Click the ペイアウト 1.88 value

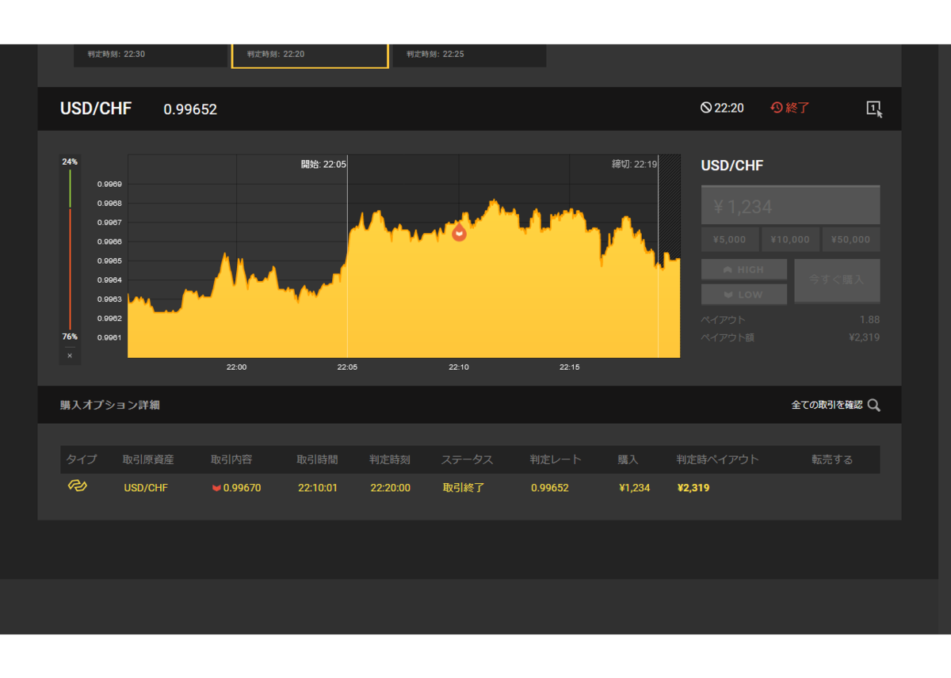(x=869, y=320)
